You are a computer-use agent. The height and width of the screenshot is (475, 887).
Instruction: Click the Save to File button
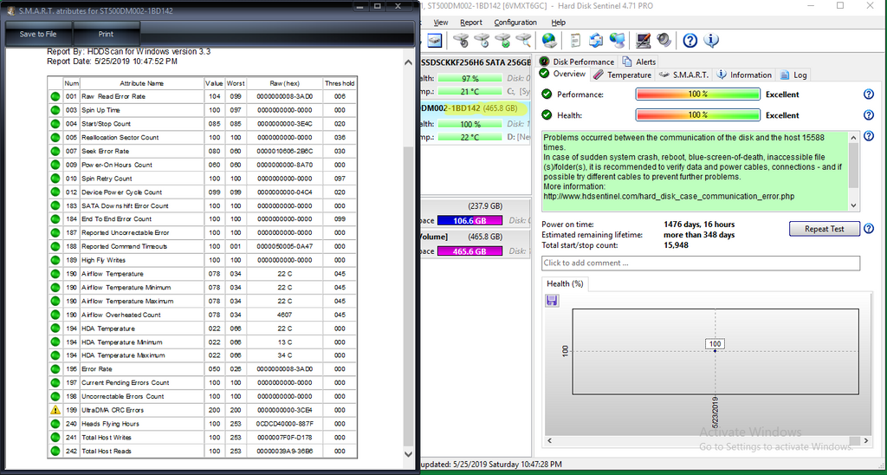coord(38,35)
